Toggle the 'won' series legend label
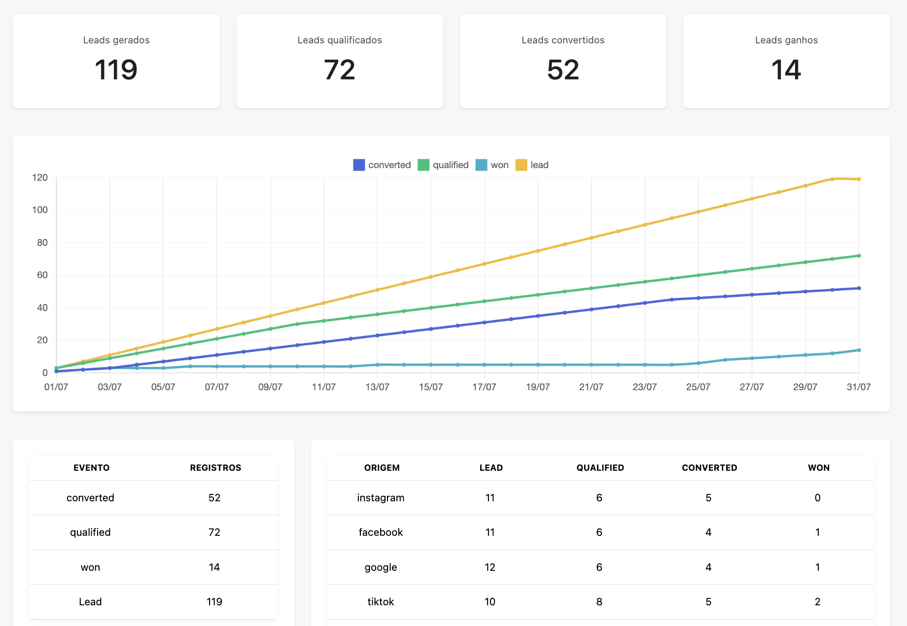This screenshot has height=626, width=907. [499, 165]
